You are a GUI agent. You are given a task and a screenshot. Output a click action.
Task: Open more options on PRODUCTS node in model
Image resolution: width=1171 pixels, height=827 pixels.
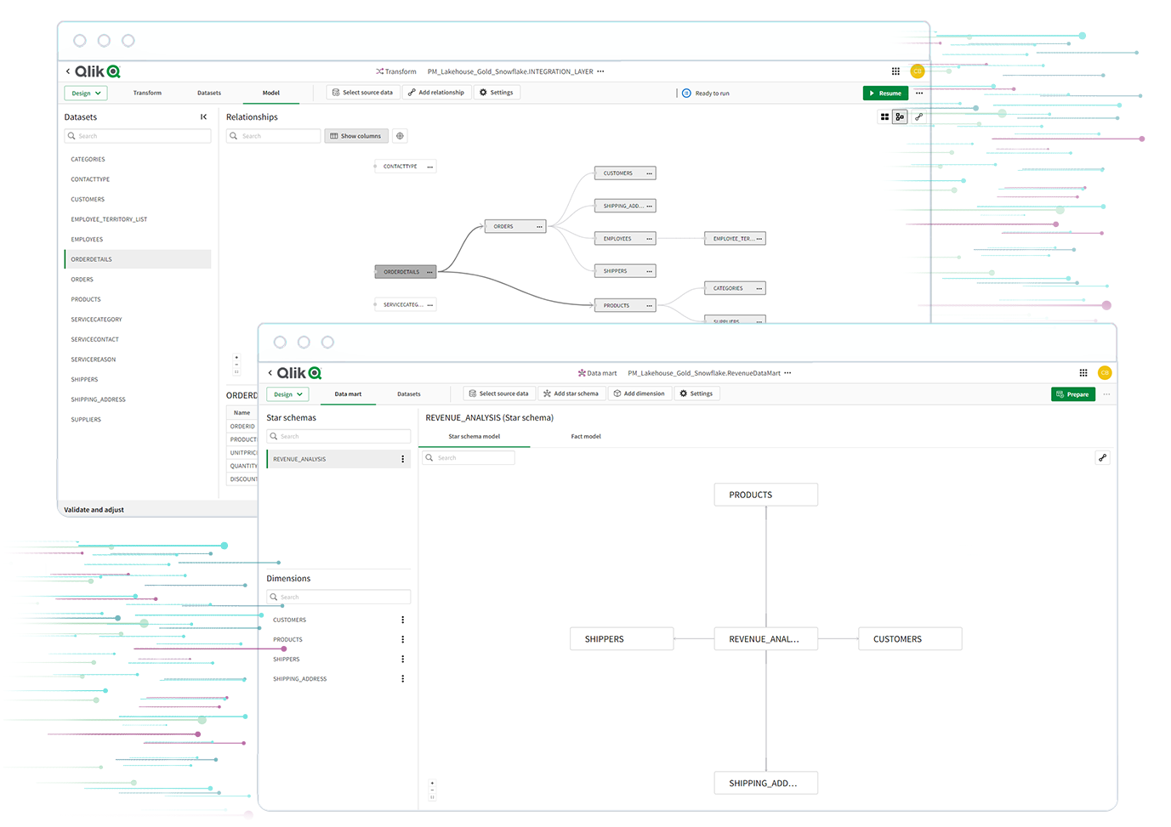tap(649, 306)
